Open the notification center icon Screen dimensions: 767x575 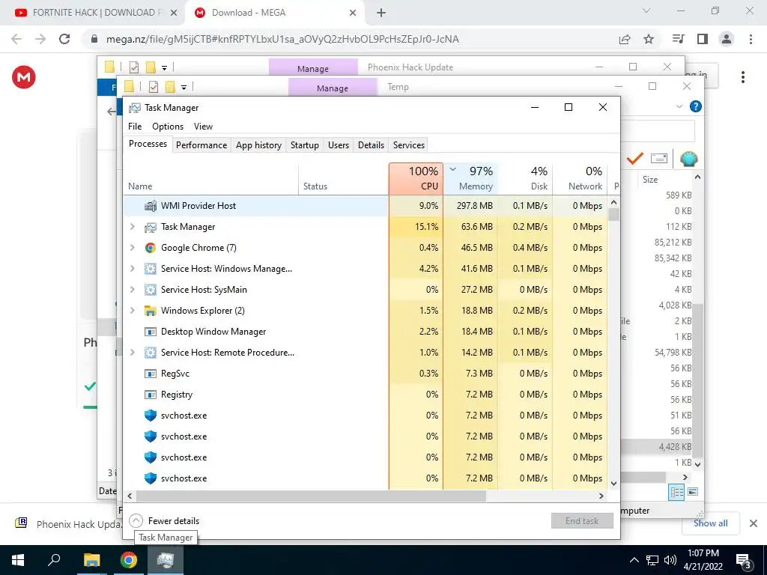(x=744, y=561)
